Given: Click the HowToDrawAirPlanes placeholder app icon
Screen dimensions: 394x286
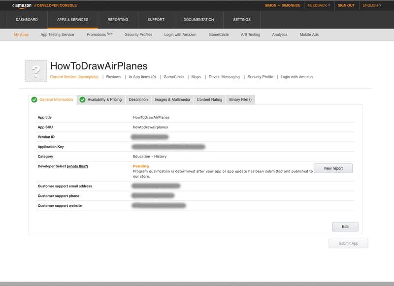Looking at the screenshot, I should [36, 71].
